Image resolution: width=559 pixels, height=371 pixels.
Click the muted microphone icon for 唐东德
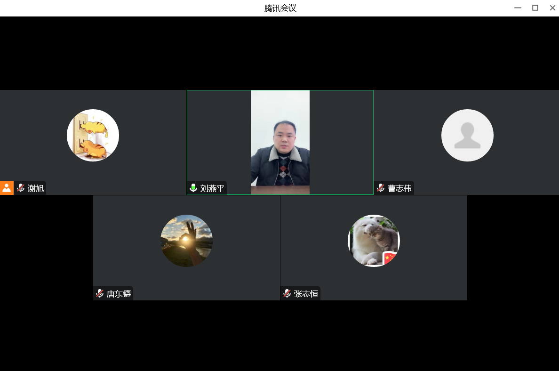click(100, 294)
